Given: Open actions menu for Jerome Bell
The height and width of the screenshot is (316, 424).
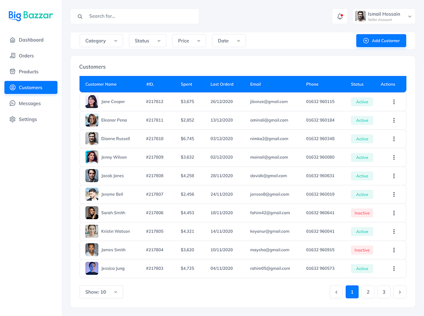Looking at the screenshot, I should (x=394, y=194).
